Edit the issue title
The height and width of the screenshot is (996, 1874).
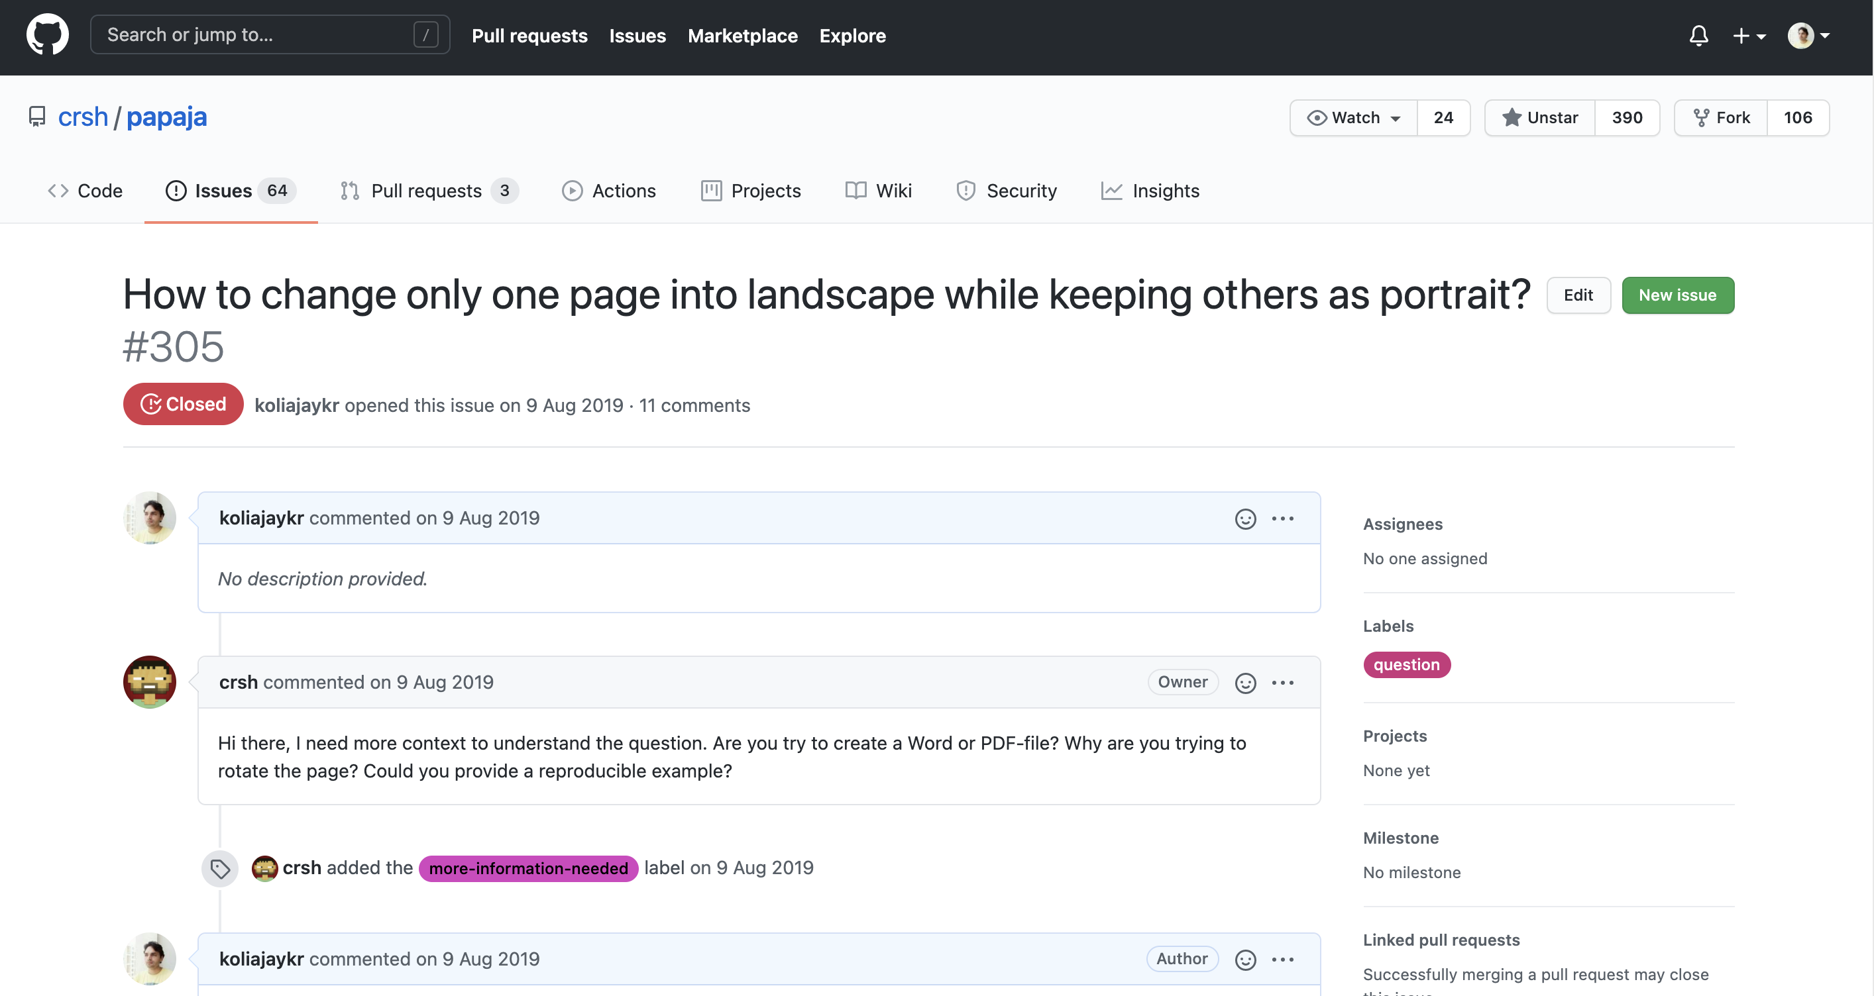pos(1578,295)
